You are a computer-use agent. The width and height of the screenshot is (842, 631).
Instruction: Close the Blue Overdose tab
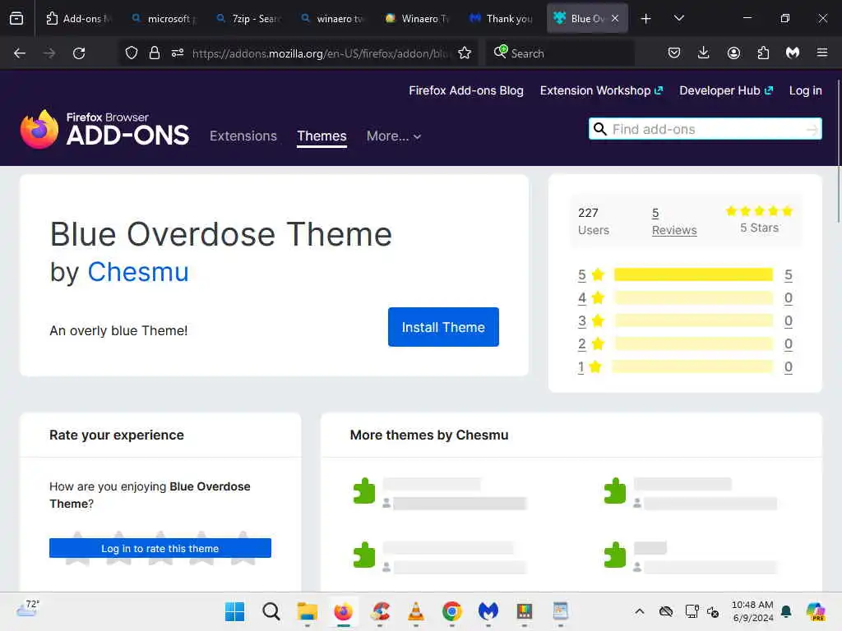click(615, 18)
